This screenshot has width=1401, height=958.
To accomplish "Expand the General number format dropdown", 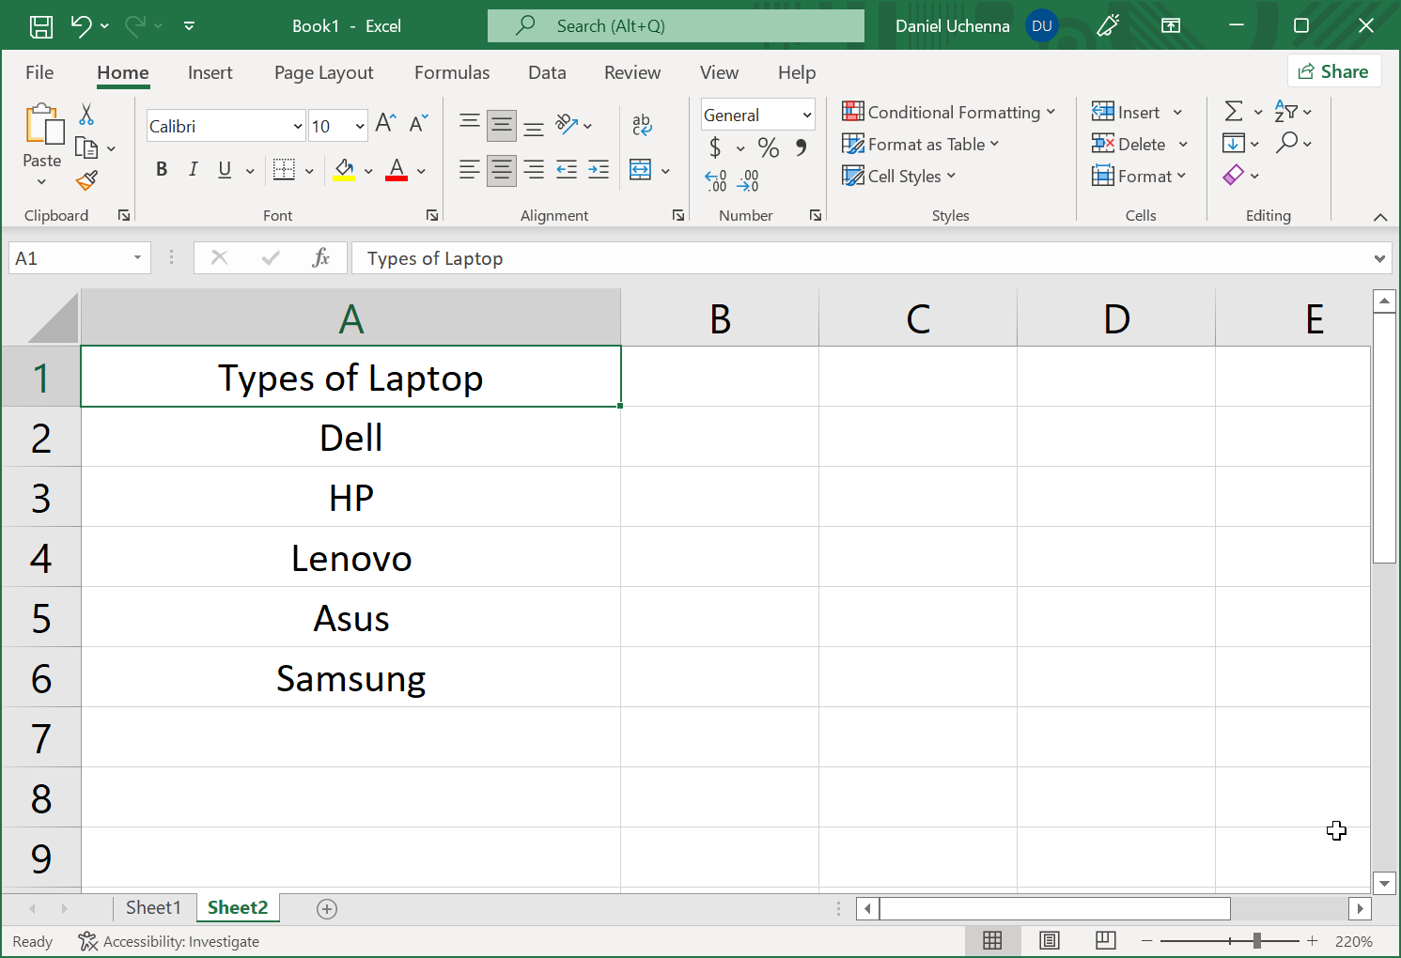I will (806, 116).
